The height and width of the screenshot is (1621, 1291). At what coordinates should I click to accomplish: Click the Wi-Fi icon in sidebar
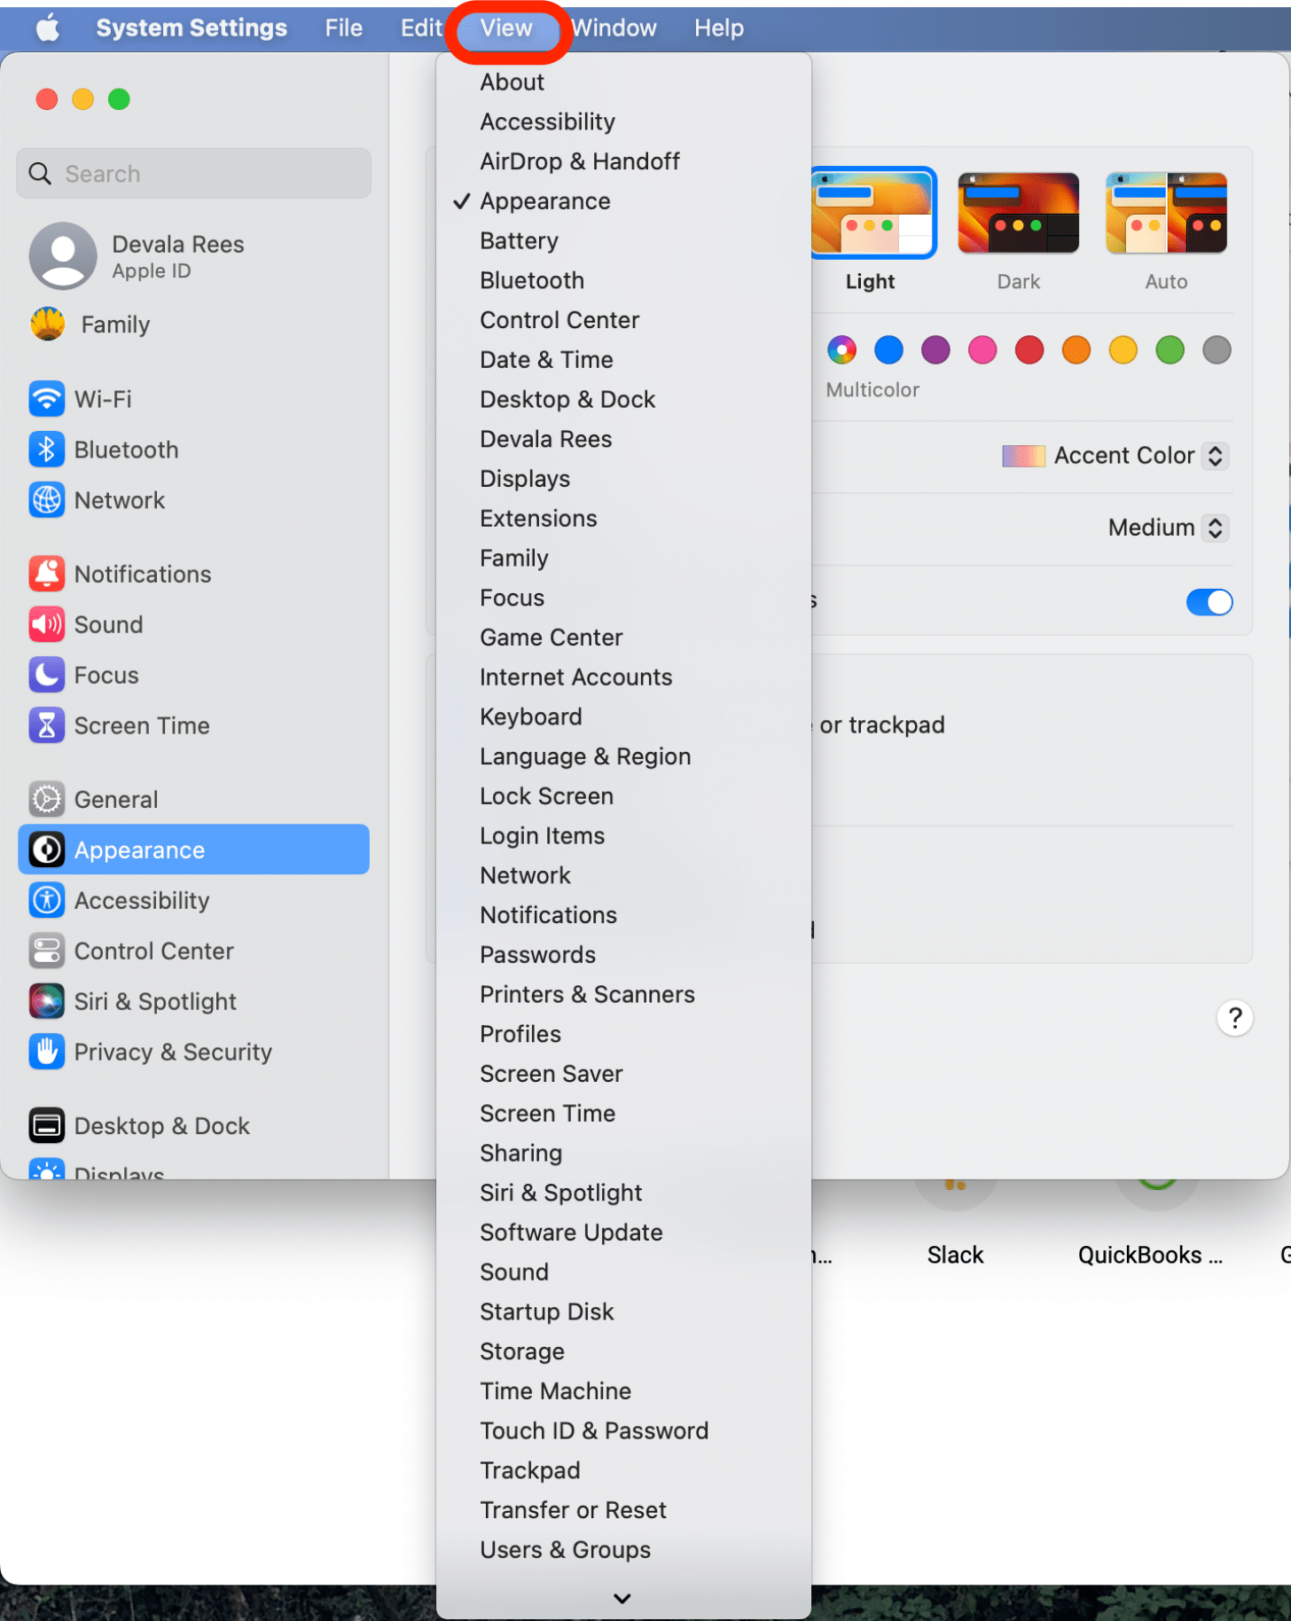[46, 399]
